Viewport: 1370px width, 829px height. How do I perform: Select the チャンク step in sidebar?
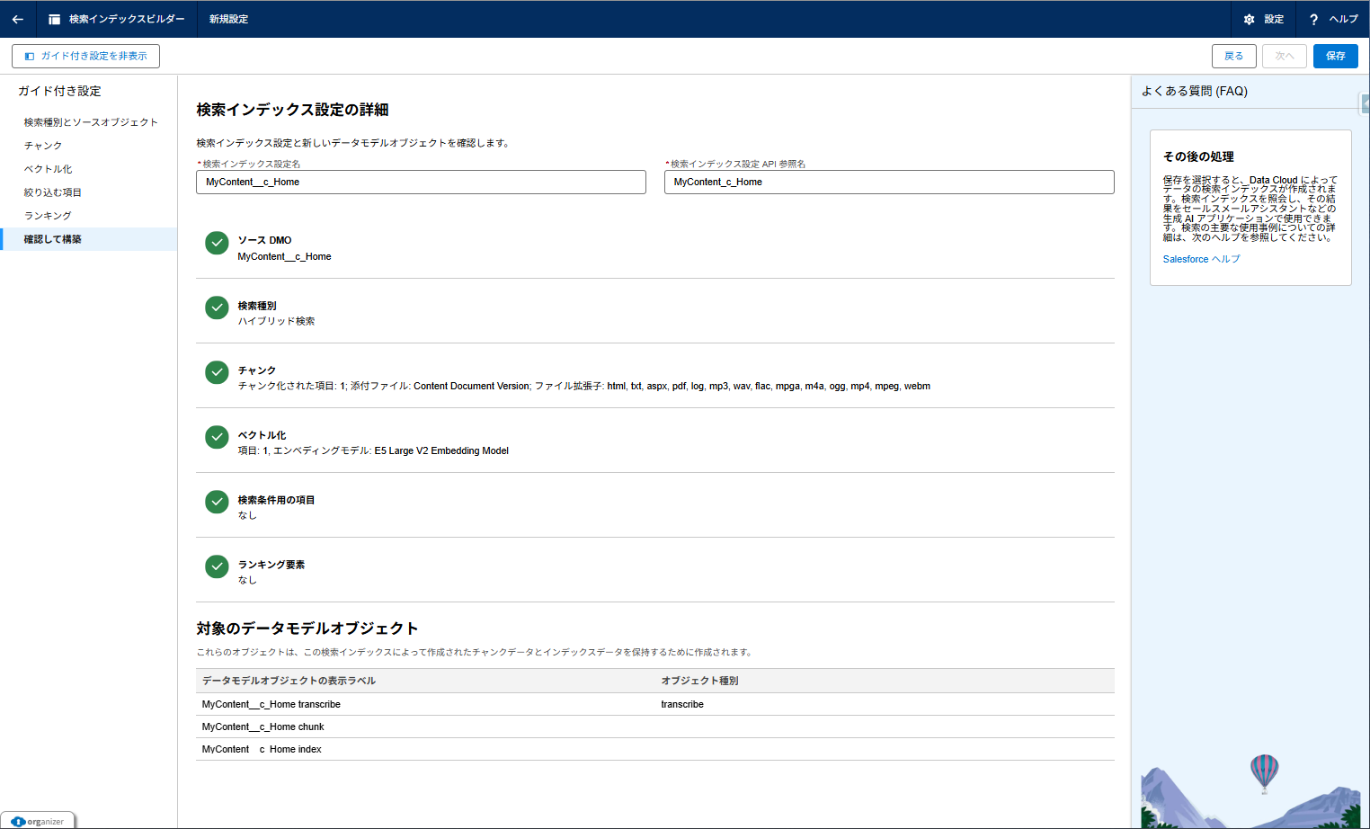click(43, 146)
